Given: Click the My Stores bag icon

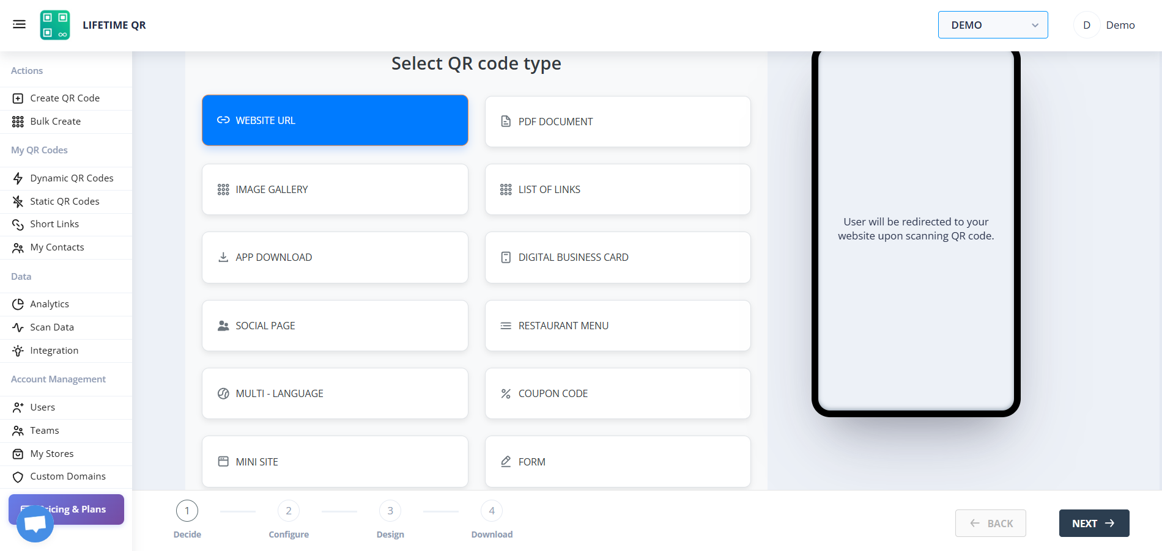Looking at the screenshot, I should (x=18, y=454).
